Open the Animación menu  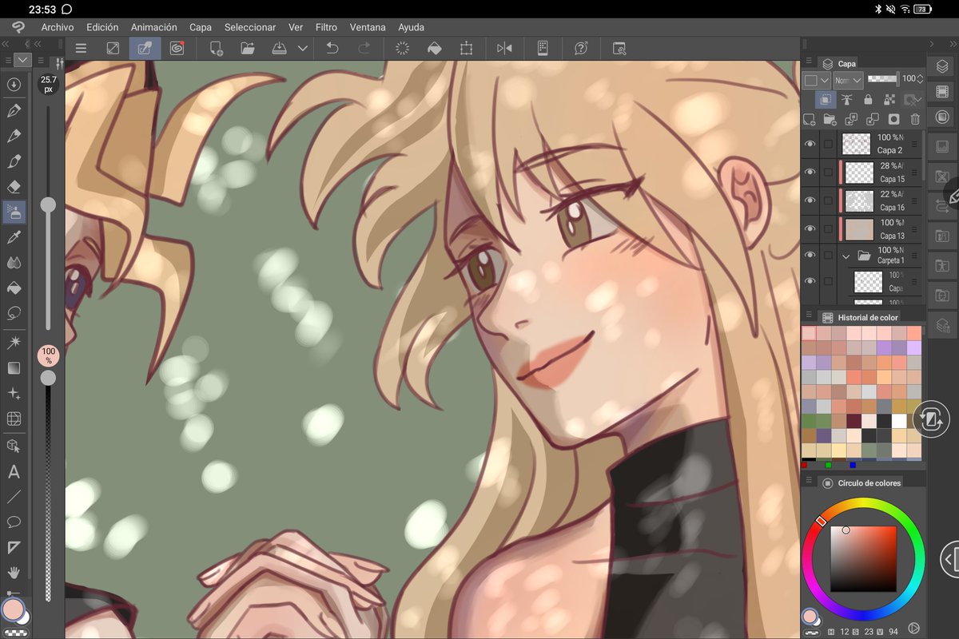pos(153,27)
